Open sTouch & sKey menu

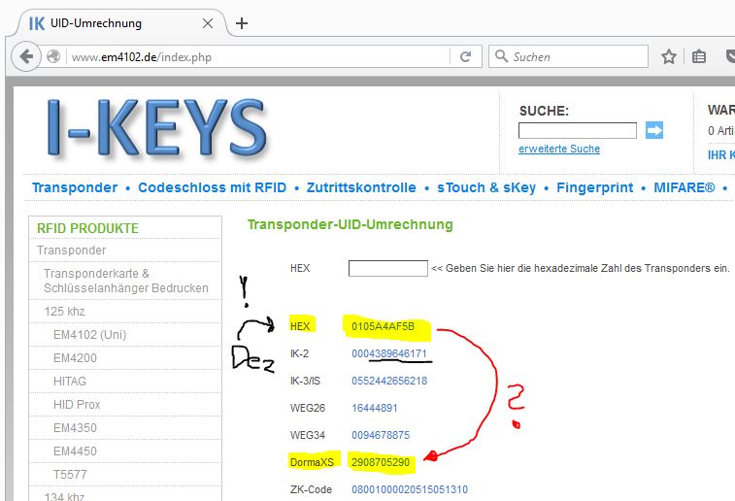(x=486, y=187)
